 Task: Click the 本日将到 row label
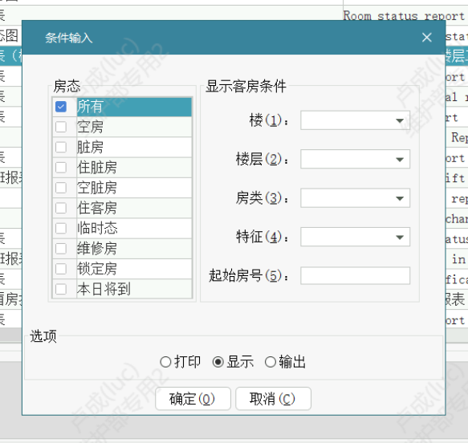click(x=104, y=289)
